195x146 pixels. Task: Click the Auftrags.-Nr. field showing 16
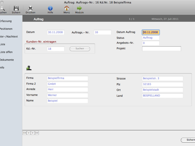[103, 32]
